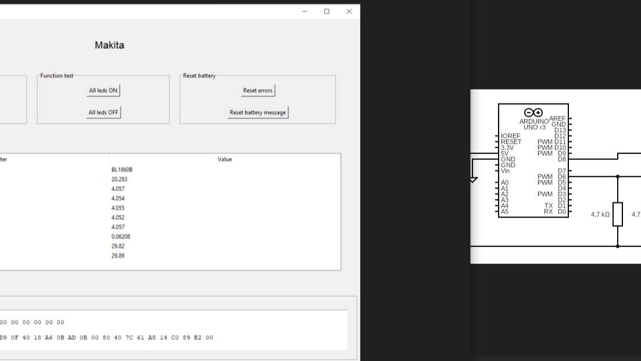The width and height of the screenshot is (641, 361).
Task: Close the Makita window
Action: (x=349, y=12)
